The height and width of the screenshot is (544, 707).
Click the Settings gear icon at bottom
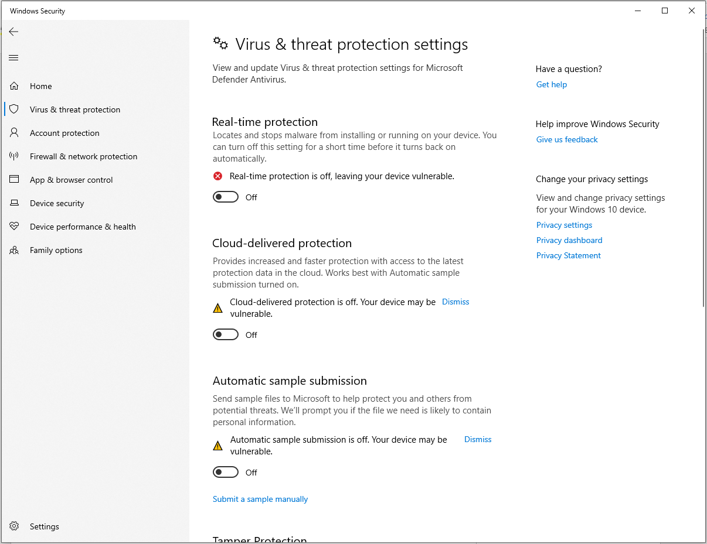(14, 526)
